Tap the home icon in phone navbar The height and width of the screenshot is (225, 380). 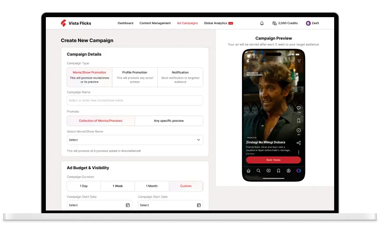pyautogui.click(x=249, y=171)
